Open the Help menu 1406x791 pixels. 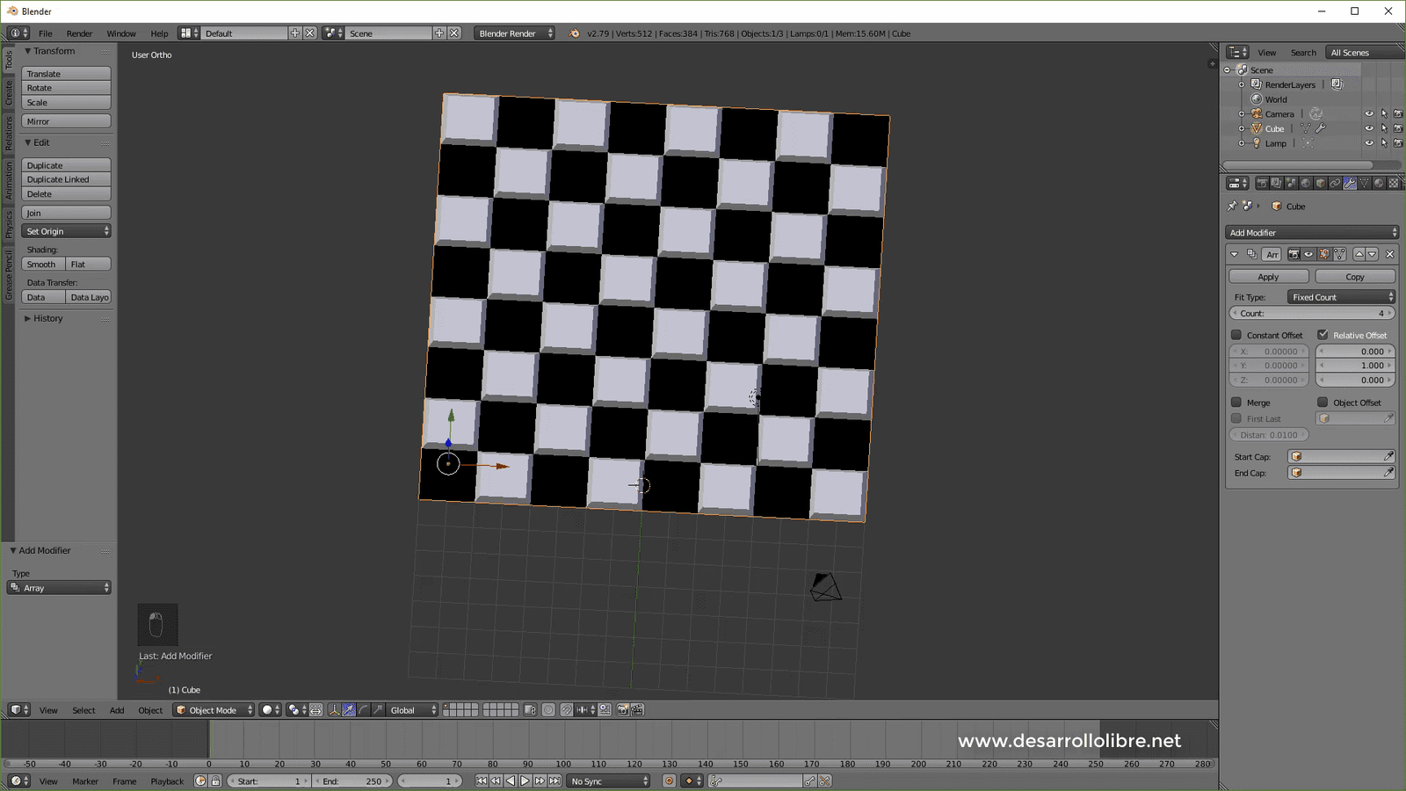pyautogui.click(x=159, y=33)
